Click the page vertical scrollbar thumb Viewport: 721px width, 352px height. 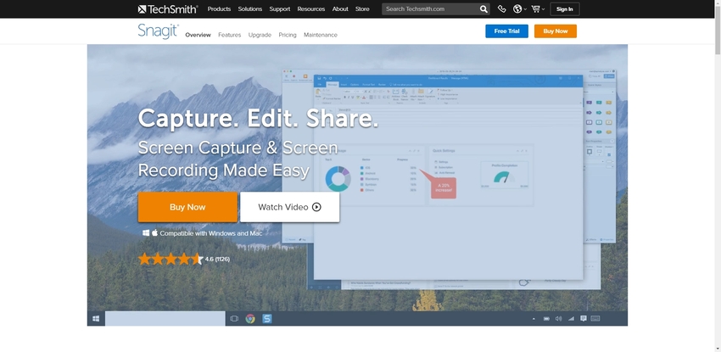click(717, 30)
